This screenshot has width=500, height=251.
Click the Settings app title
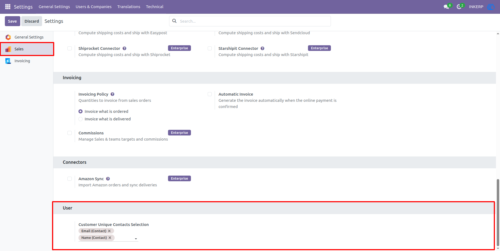tap(23, 7)
